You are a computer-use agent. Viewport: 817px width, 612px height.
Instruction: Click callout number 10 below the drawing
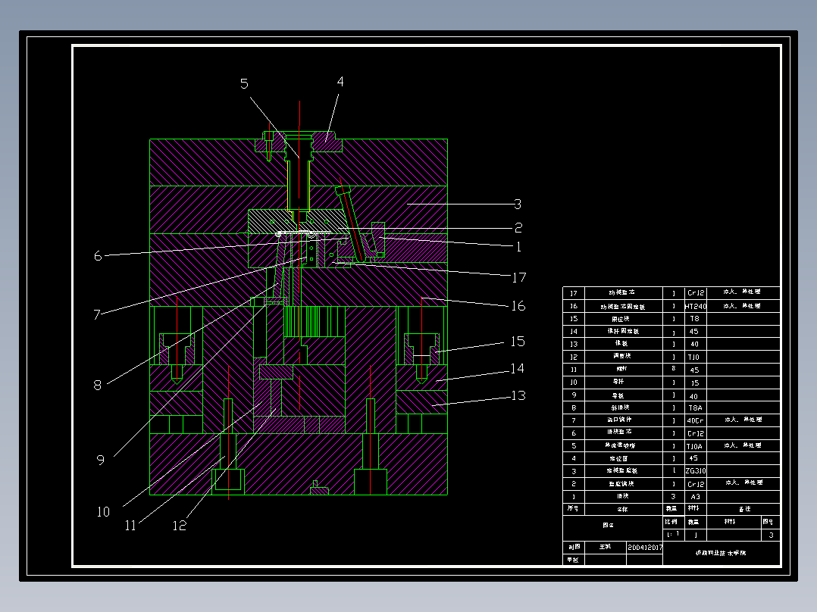pyautogui.click(x=103, y=512)
